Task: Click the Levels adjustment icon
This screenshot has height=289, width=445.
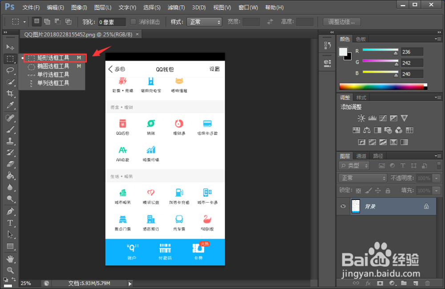Action: (x=372, y=118)
